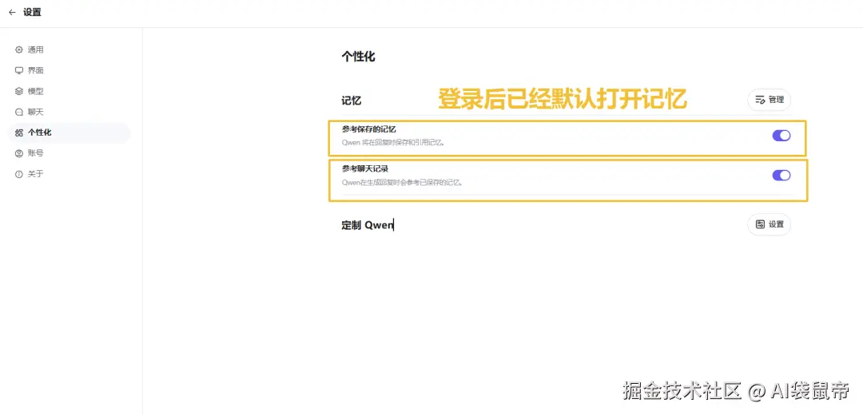
Task: Click the Model layers icon
Action: [18, 91]
